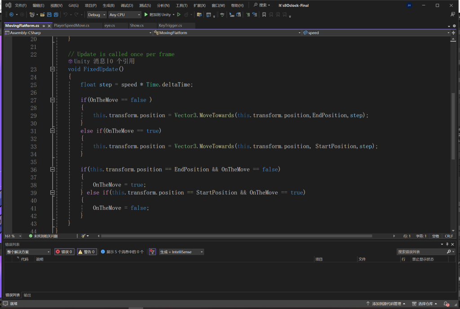This screenshot has width=460, height=309.
Task: Click the comment selection icon in toolbar
Action: pyautogui.click(x=248, y=15)
